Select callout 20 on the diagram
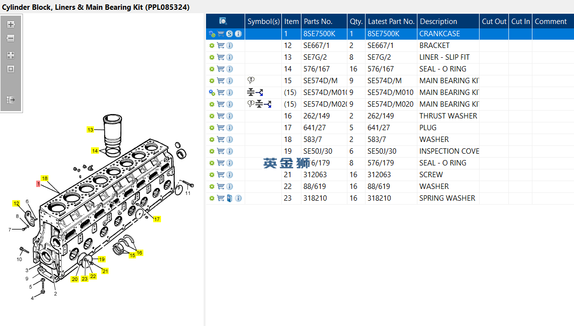574x326 pixels. point(75,279)
